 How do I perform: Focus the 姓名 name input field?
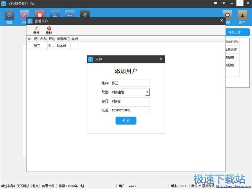coord(130,83)
